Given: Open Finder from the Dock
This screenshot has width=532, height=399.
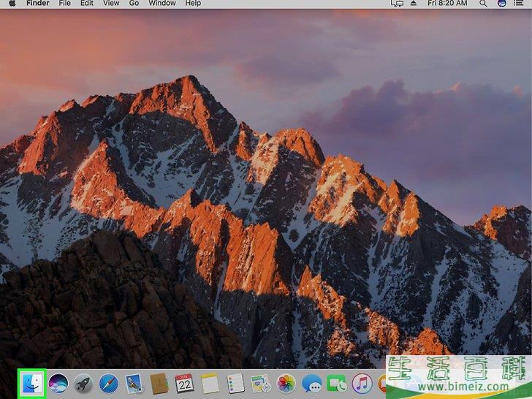Looking at the screenshot, I should click(x=32, y=383).
